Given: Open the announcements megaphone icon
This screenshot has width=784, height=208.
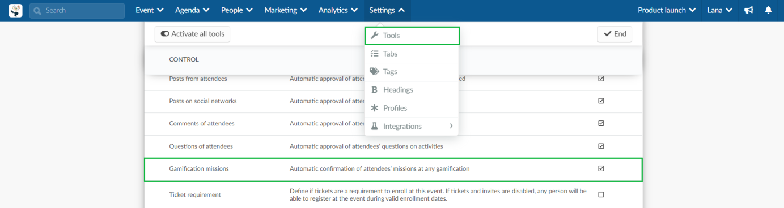Looking at the screenshot, I should [x=749, y=10].
